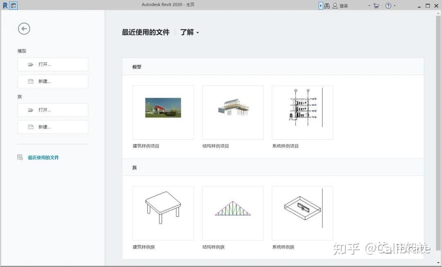Click the user sign-in icon
Viewport: 442px width, 267px height.
335,6
